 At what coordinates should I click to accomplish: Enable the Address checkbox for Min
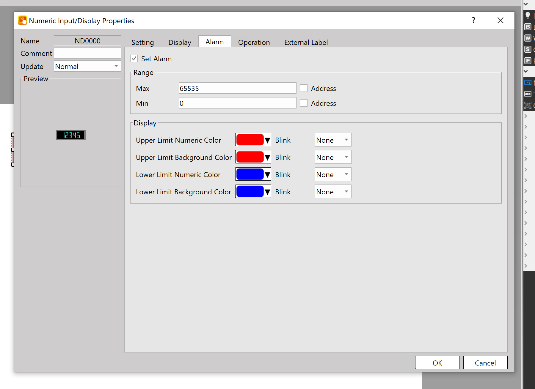304,103
